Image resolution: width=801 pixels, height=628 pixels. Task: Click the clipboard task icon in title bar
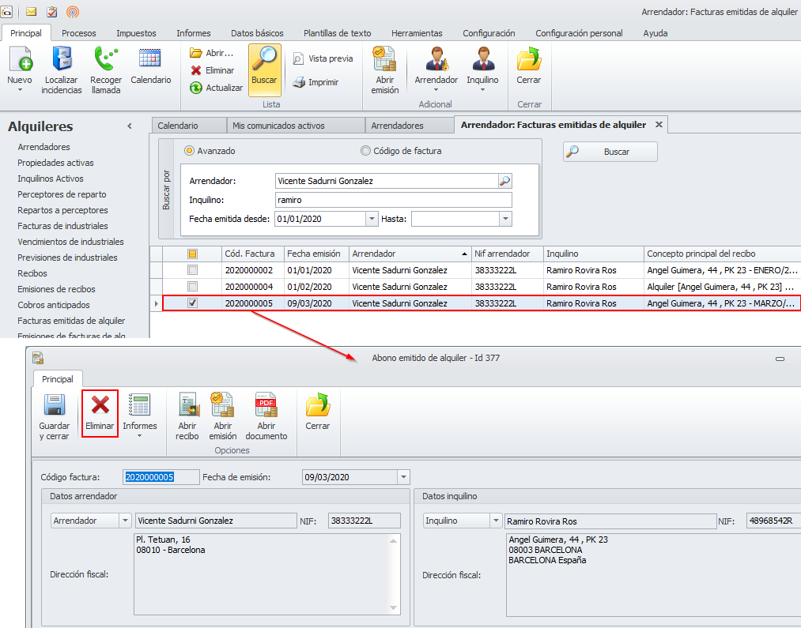52,11
